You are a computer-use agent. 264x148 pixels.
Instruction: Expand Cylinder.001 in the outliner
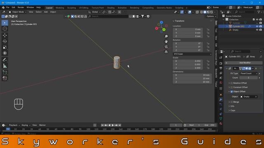[227, 26]
